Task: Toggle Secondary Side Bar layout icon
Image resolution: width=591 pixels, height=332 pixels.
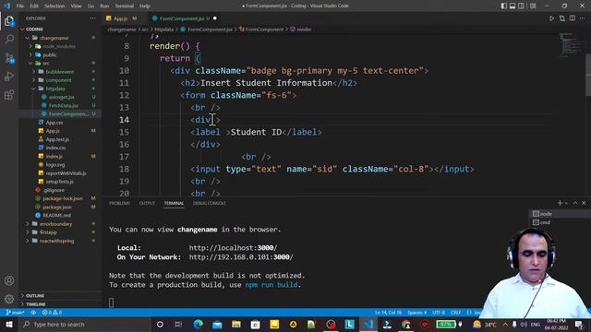Action: [521, 6]
